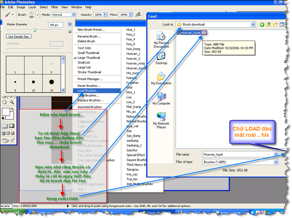Reset to default black and white colors
This screenshot has height=218, width=292.
coord(3,118)
